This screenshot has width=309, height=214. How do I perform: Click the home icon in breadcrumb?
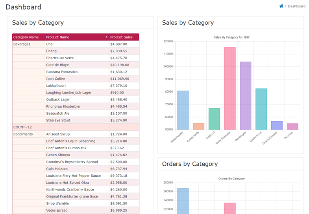coord(281,6)
